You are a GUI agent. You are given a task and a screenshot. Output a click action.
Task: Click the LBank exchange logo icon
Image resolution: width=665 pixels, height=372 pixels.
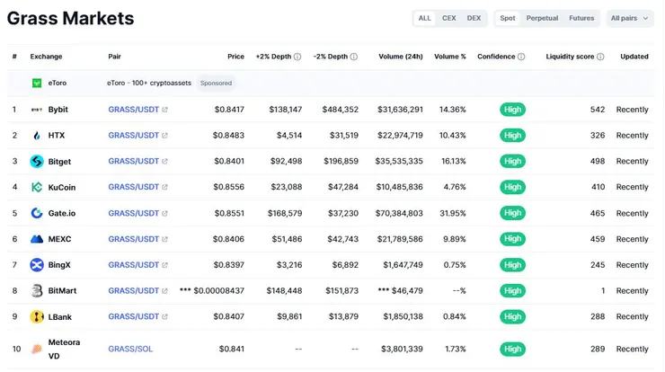(37, 317)
